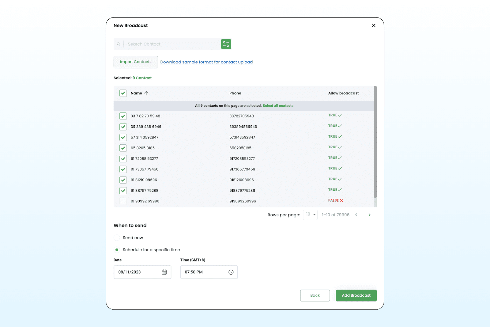Open the Rows per page dropdown
Viewport: 490px width, 327px height.
[310, 215]
